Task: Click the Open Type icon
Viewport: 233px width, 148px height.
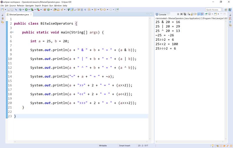Action: (55, 10)
